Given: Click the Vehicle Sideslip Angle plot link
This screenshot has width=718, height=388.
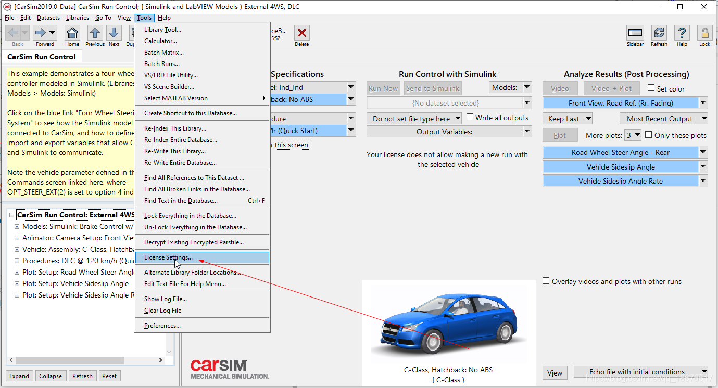Looking at the screenshot, I should point(620,167).
